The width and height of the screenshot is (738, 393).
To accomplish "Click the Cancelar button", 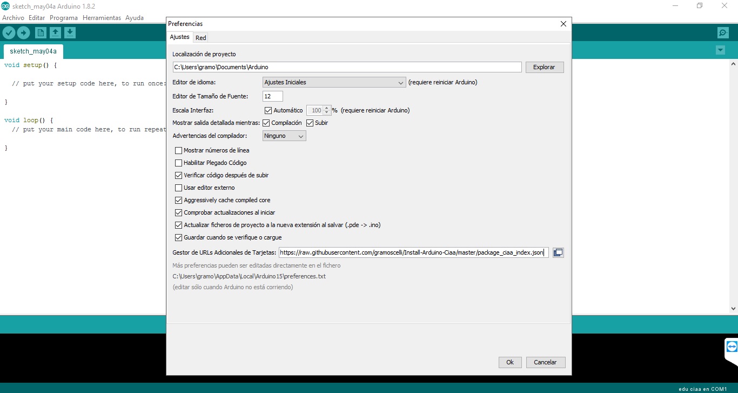I will click(545, 362).
